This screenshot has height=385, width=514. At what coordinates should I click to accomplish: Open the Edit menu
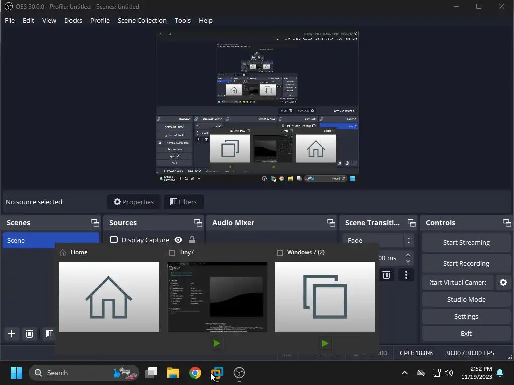coord(28,20)
